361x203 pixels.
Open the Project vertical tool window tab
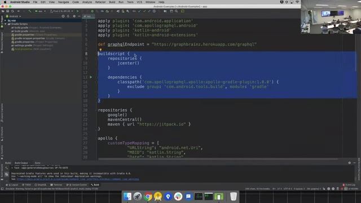pyautogui.click(x=2, y=21)
